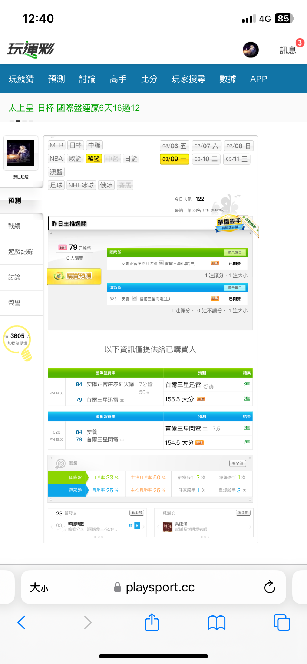The image size is (307, 664).
Task: Click 顯示盤口 in 運彩盤 header
Action: click(235, 288)
